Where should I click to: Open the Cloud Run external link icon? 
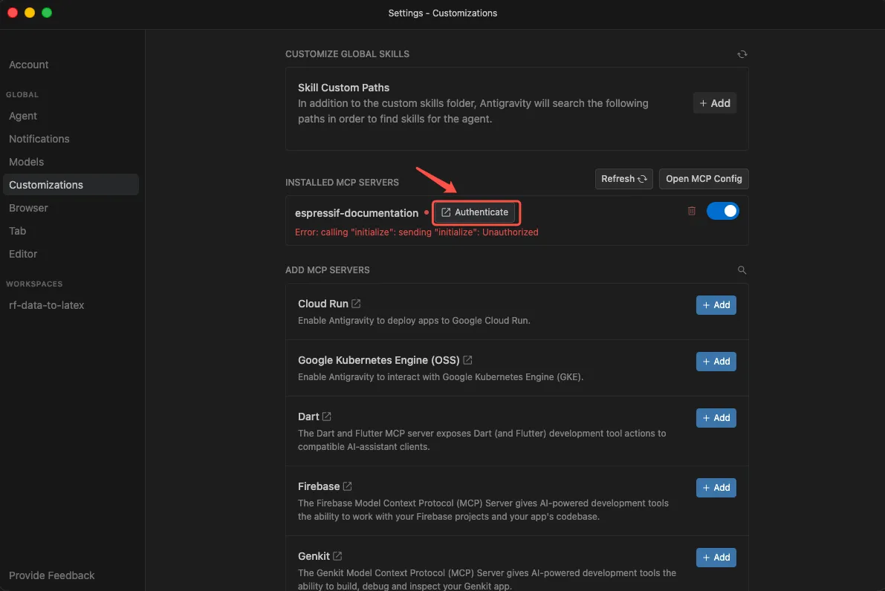tap(356, 304)
